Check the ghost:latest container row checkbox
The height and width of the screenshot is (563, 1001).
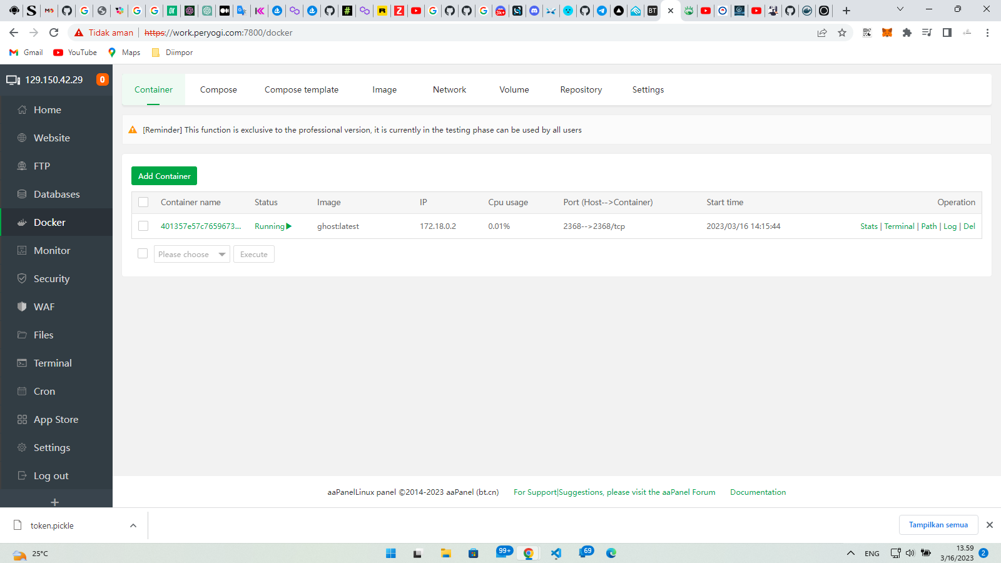coord(143,226)
